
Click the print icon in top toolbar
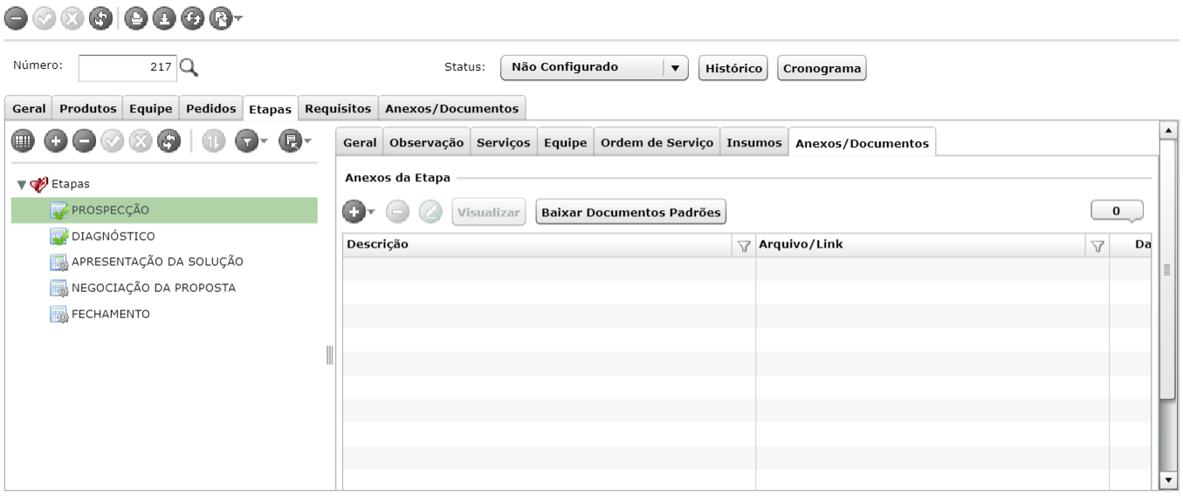pyautogui.click(x=136, y=17)
